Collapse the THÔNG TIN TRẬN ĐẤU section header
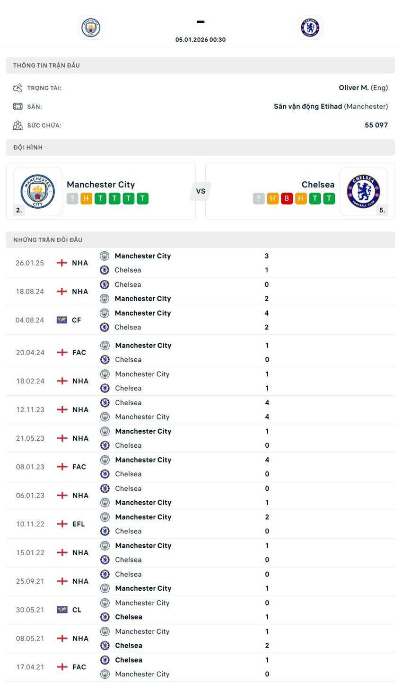402x684 pixels. pos(201,65)
